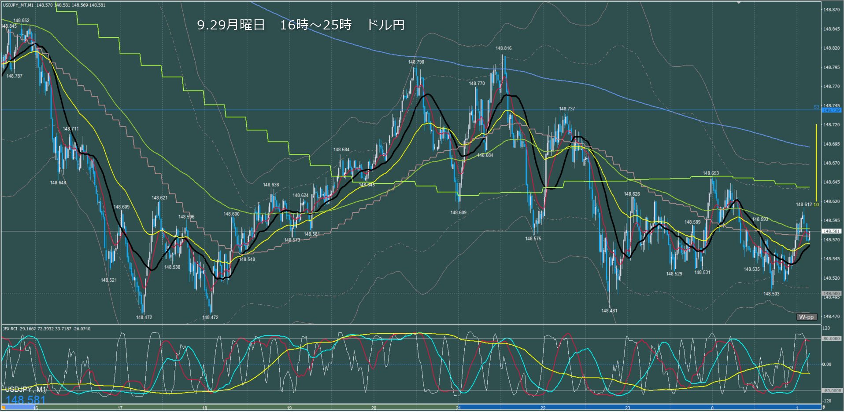Select the yellow vertical range bar labeled 10

point(816,163)
